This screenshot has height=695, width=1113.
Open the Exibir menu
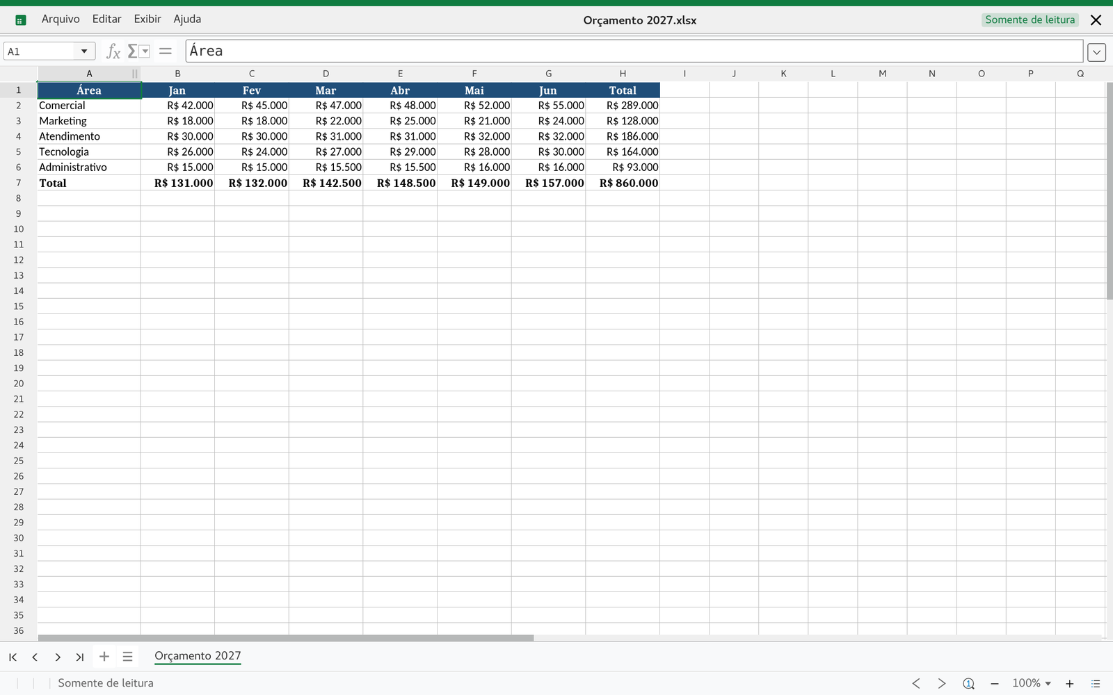pyautogui.click(x=147, y=19)
